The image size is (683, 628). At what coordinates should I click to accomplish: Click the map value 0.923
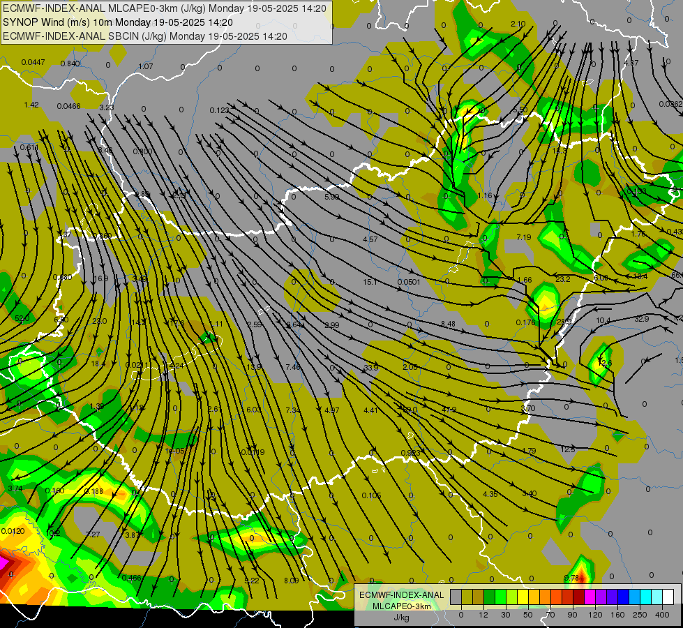[x=410, y=452]
